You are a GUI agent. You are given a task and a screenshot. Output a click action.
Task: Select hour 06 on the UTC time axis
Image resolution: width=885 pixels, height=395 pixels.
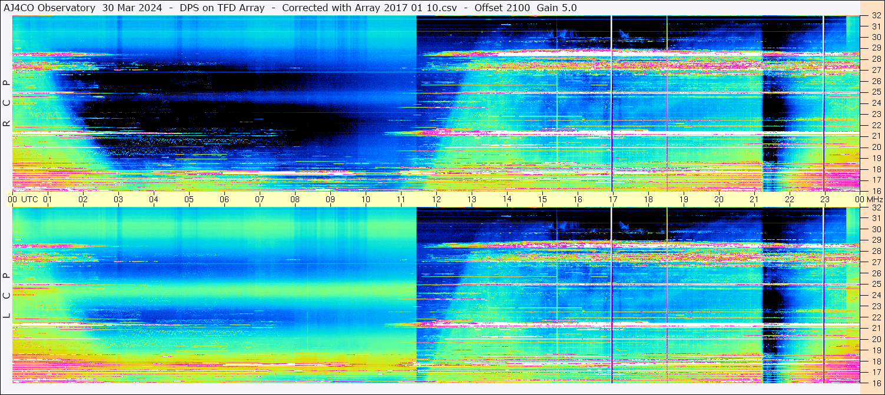(224, 199)
